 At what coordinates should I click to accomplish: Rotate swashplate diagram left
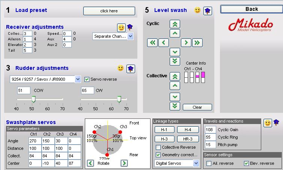(90, 163)
